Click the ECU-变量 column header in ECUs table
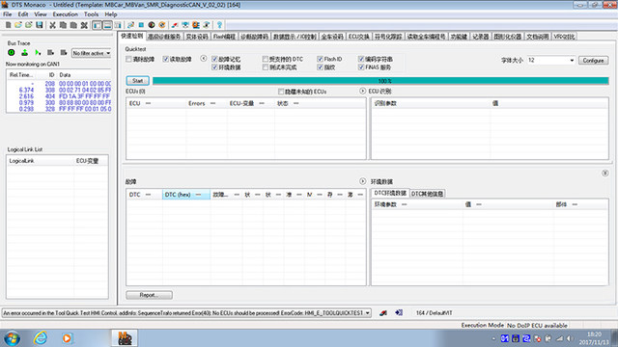Image resolution: width=618 pixels, height=347 pixels. pyautogui.click(x=251, y=103)
